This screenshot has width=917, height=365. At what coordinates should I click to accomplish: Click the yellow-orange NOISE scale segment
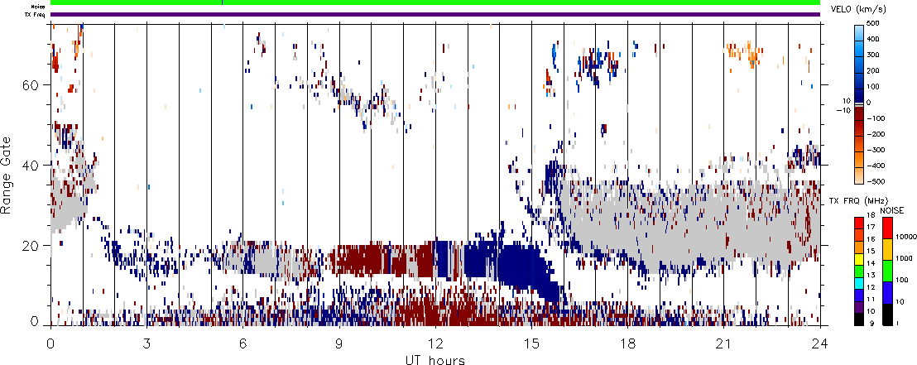click(x=886, y=249)
